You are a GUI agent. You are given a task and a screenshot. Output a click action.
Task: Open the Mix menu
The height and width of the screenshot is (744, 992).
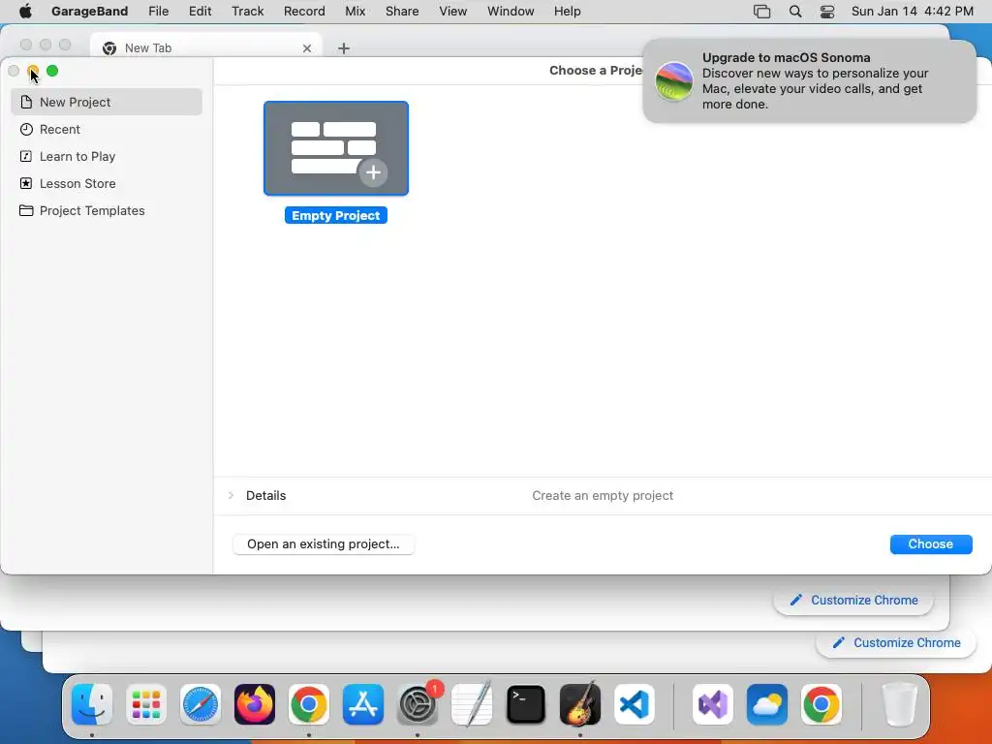(355, 12)
